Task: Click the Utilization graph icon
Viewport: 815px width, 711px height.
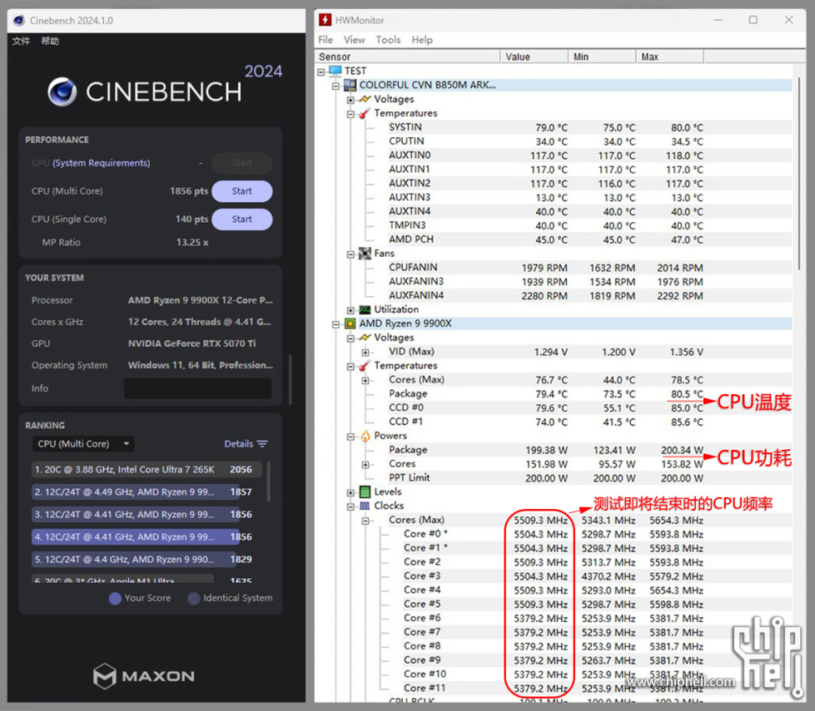Action: tap(365, 309)
